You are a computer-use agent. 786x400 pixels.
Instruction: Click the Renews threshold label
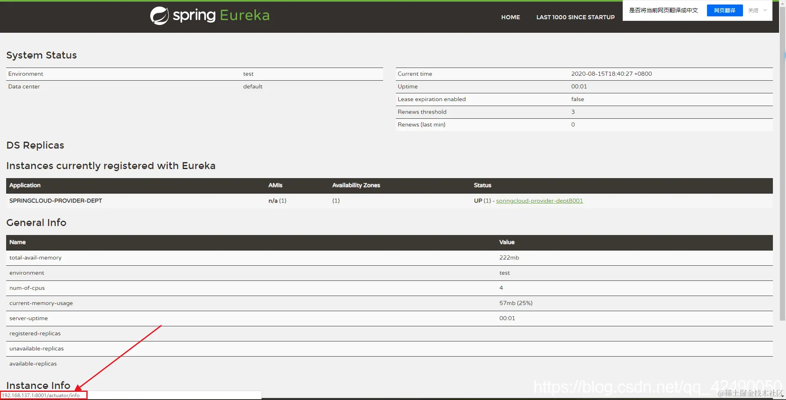point(422,112)
